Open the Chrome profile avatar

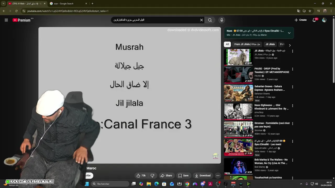(x=325, y=11)
